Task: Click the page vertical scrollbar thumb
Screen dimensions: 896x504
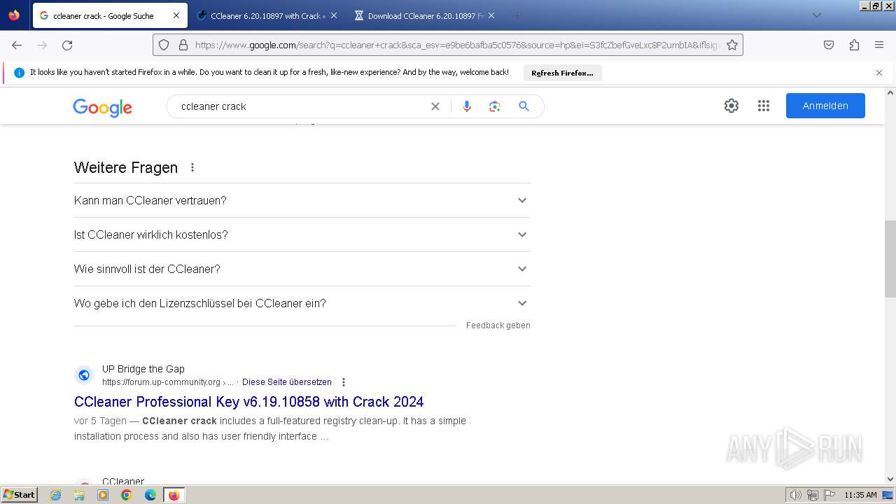Action: click(890, 259)
